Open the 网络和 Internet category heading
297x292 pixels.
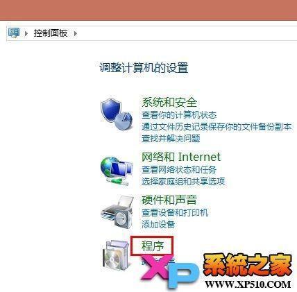coord(181,157)
